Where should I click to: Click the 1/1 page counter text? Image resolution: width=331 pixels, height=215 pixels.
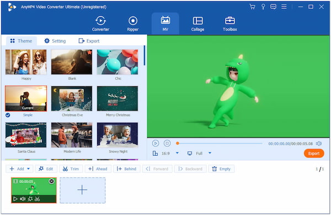click(319, 169)
